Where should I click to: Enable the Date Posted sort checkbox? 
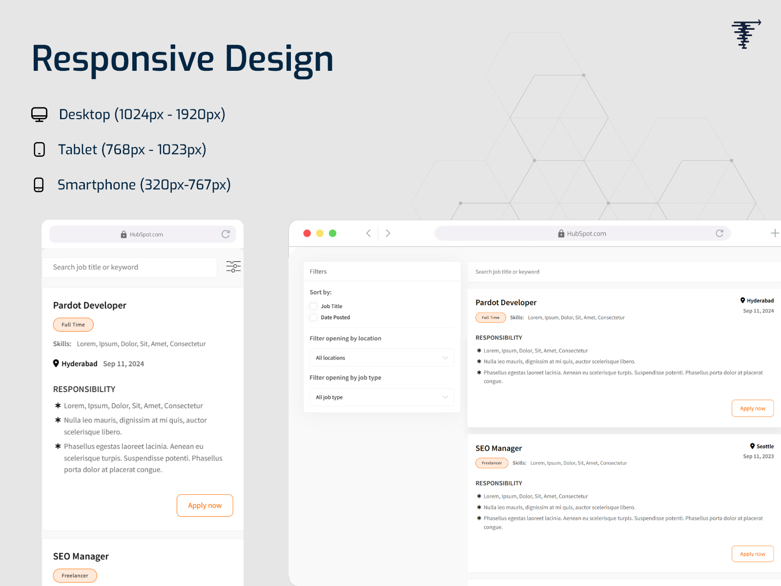click(x=313, y=317)
